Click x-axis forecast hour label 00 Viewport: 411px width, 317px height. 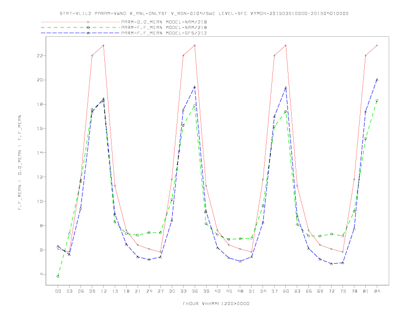click(58, 291)
